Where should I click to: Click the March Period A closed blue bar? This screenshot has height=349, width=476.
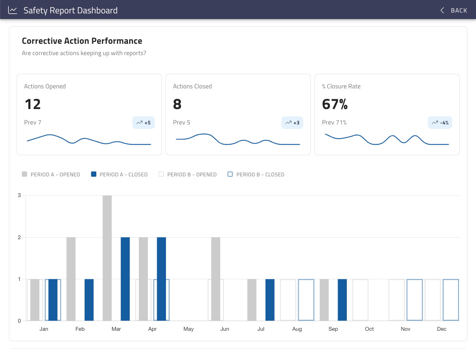click(x=125, y=279)
